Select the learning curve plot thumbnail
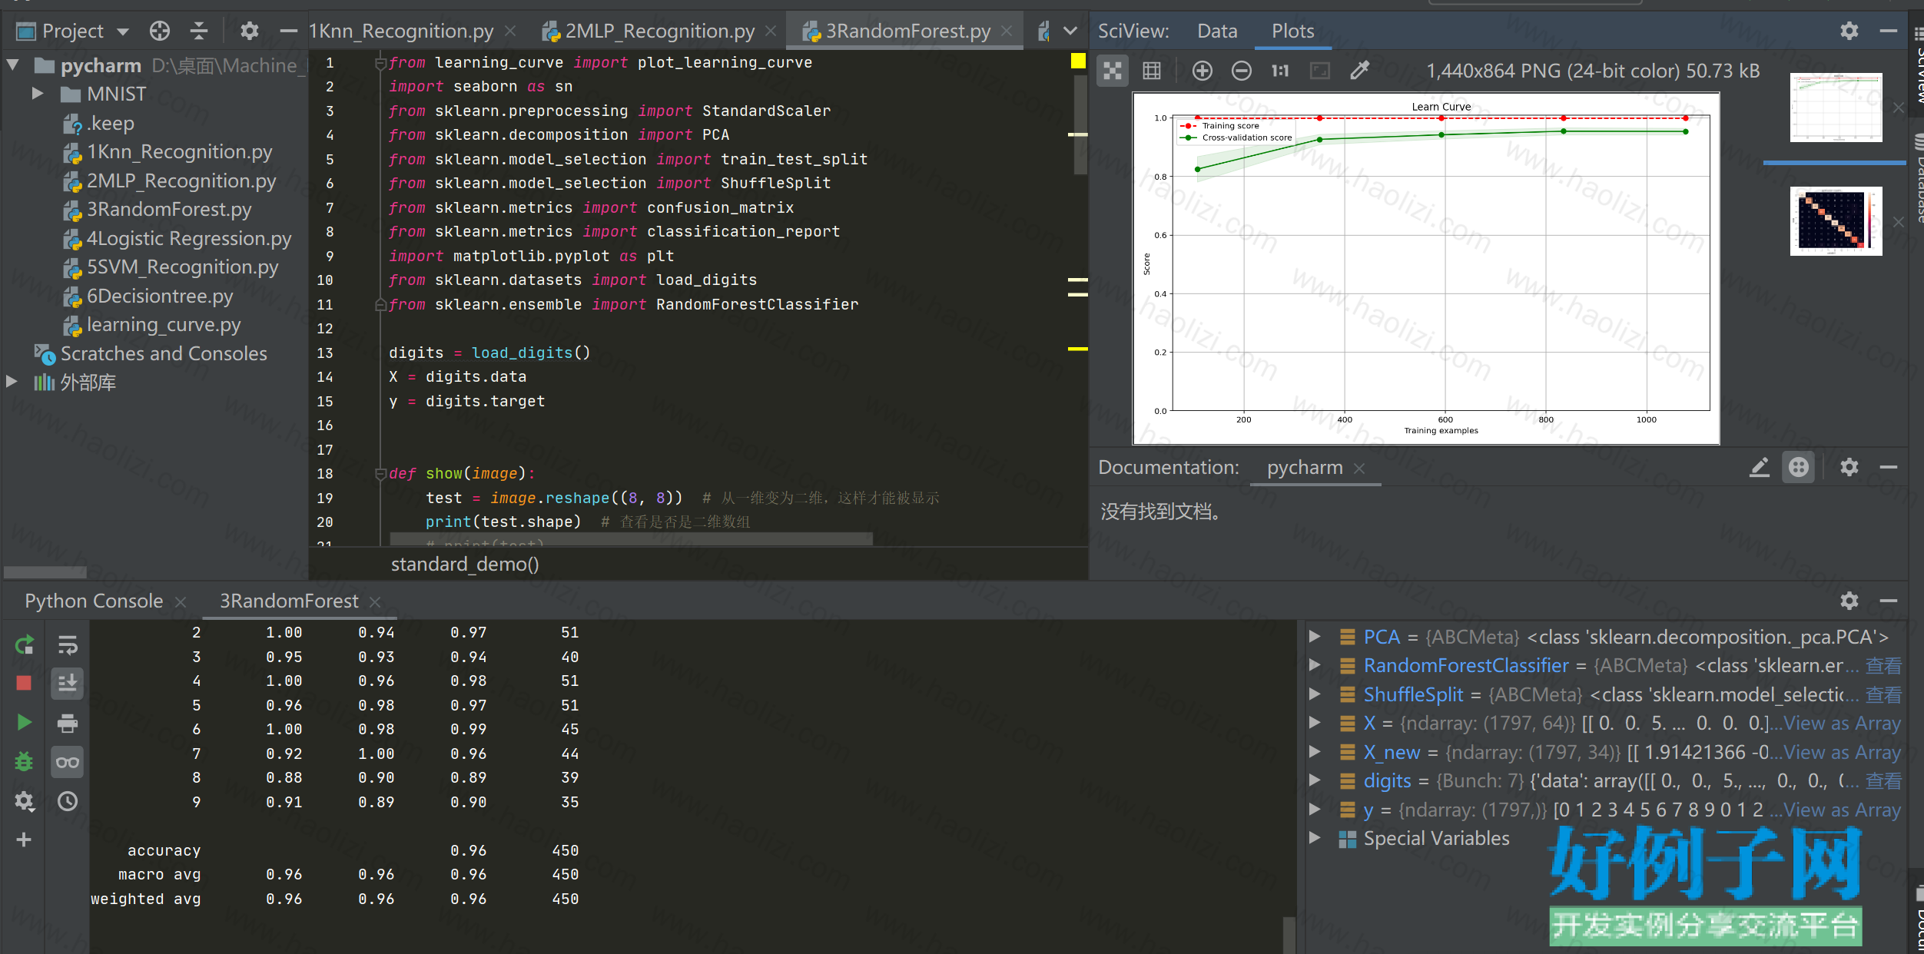 coord(1836,108)
